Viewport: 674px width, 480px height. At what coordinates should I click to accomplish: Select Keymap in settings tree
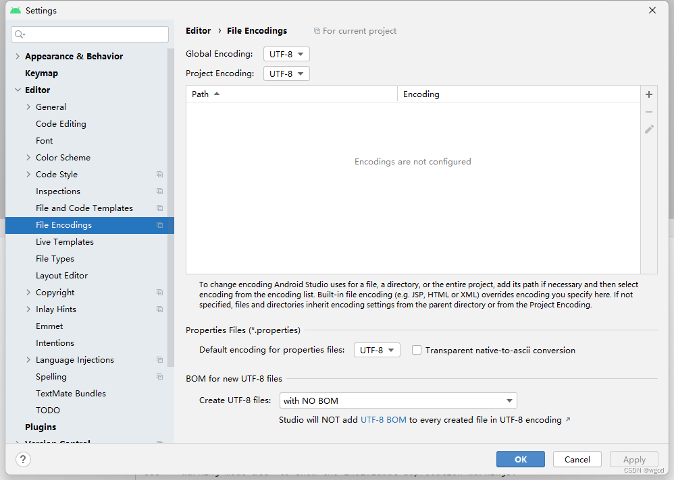coord(41,73)
